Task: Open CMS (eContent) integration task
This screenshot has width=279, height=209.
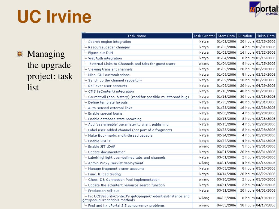Action: click(x=111, y=91)
